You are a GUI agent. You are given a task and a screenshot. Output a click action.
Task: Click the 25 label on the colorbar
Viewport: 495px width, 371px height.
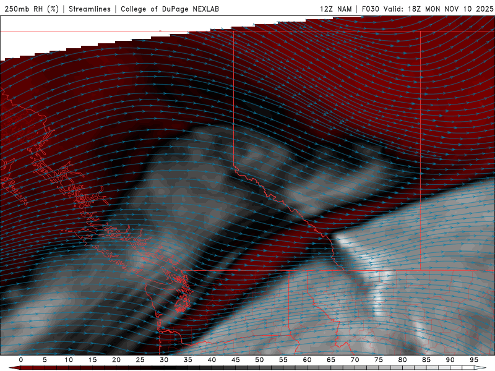(140, 360)
